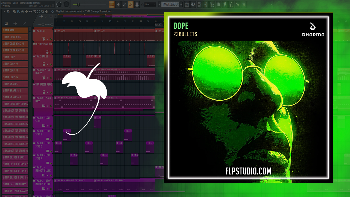
Task: Click Playlist - Arrangement breadcrumb
Action: click(x=69, y=11)
